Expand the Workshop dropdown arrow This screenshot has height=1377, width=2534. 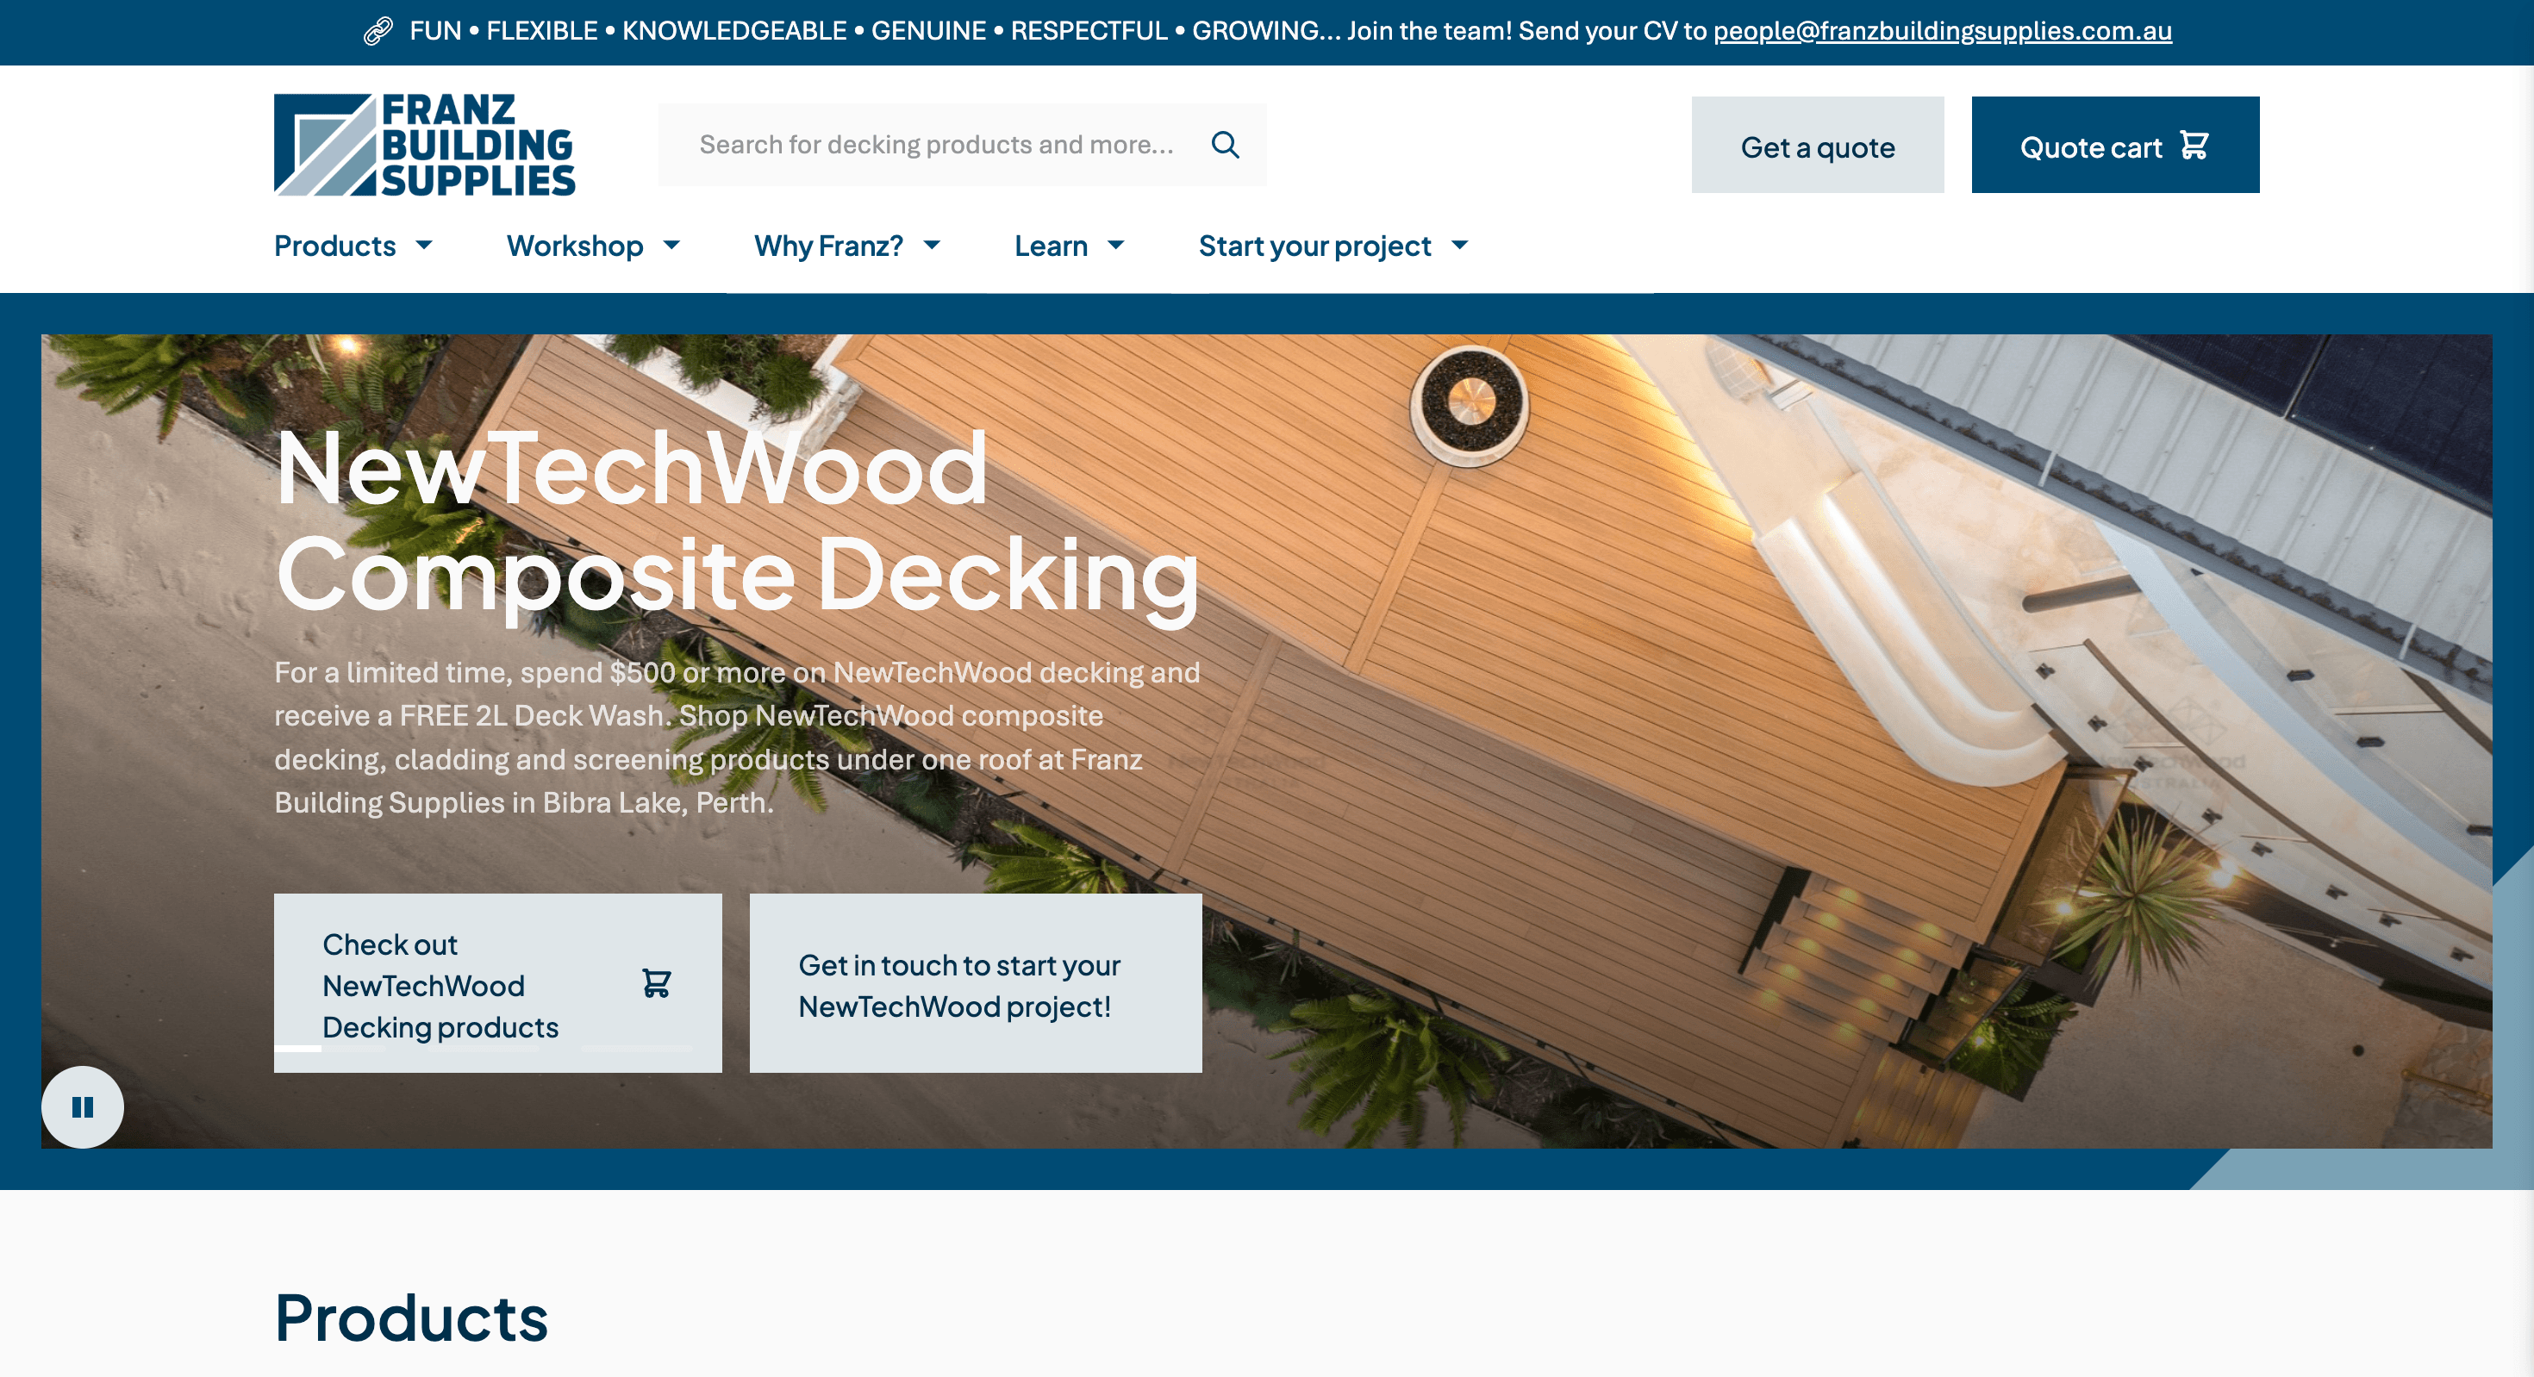click(672, 245)
